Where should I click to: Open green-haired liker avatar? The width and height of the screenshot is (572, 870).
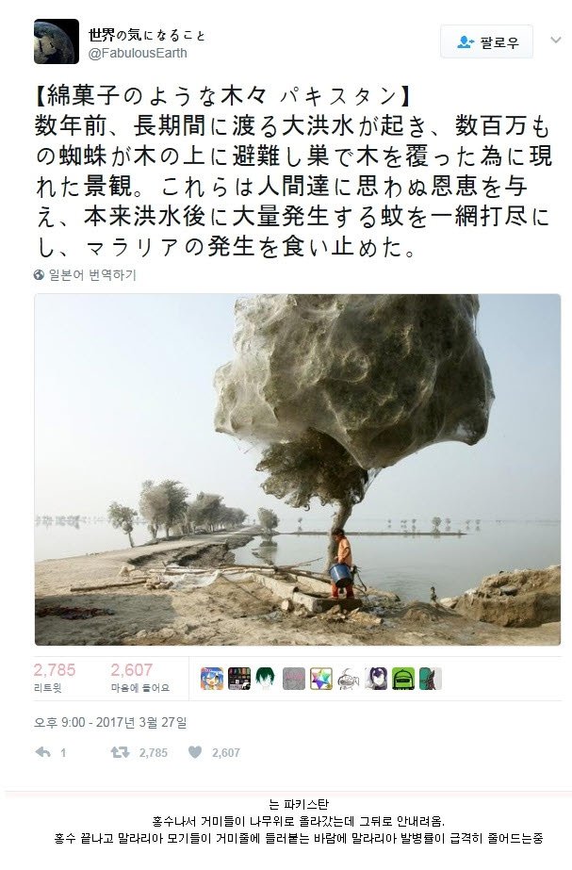(x=266, y=679)
